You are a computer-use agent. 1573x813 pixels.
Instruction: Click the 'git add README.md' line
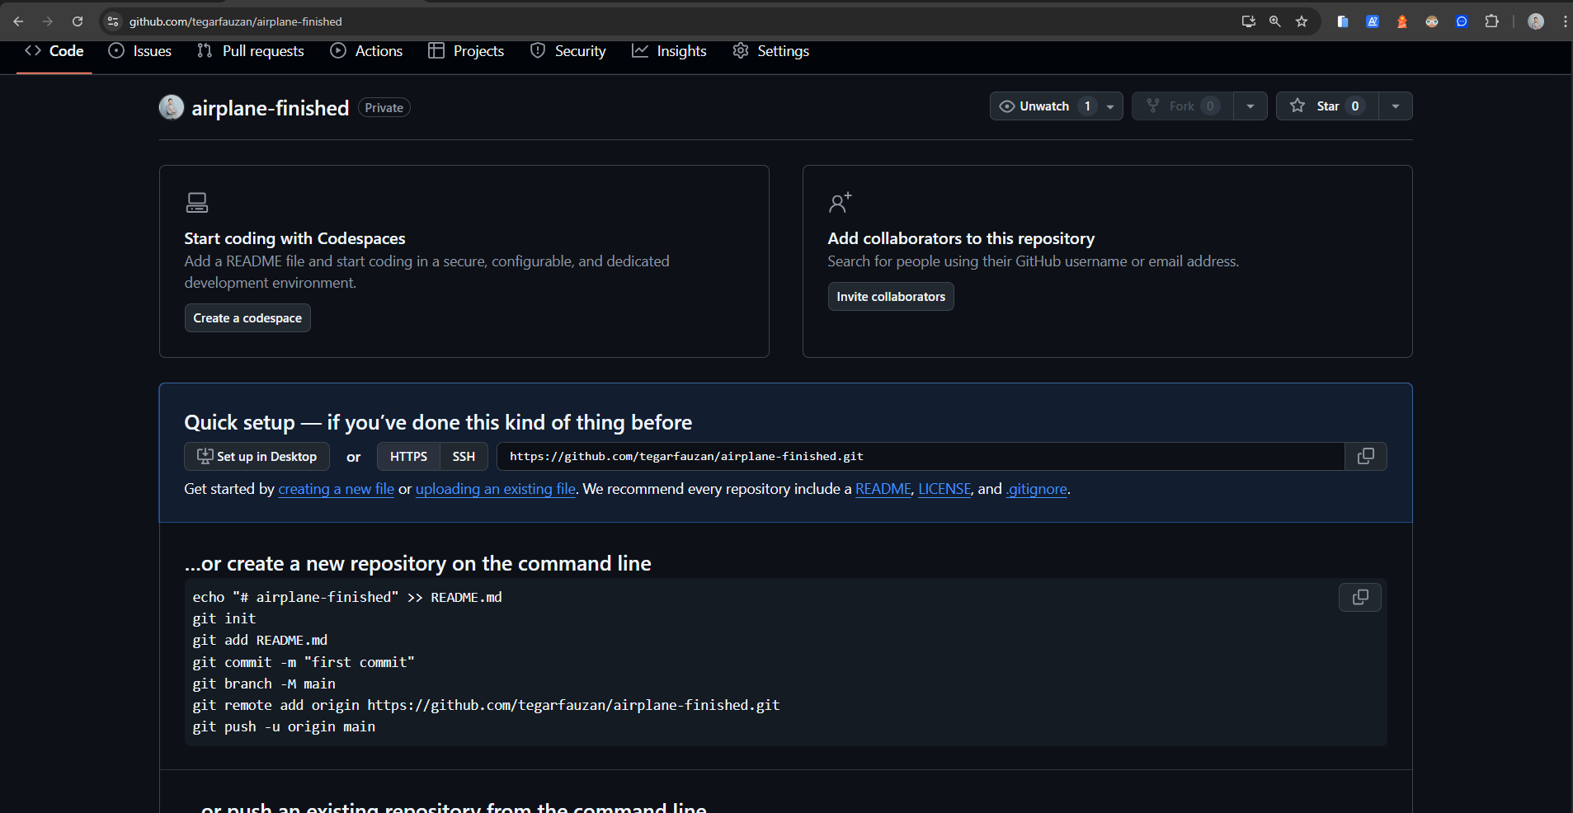260,640
